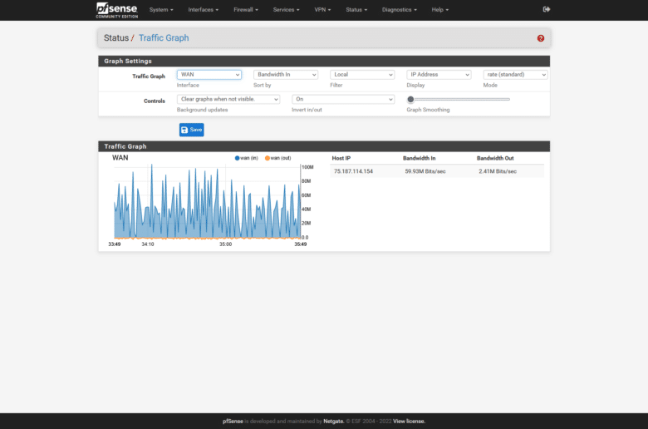This screenshot has width=648, height=429.
Task: Click the host IP 75.187.114.154
Action: [353, 171]
